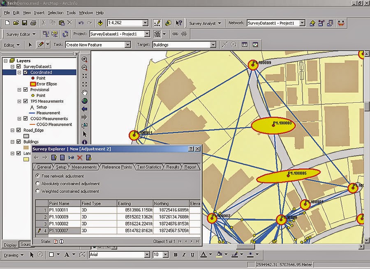This screenshot has width=370, height=269.
Task: Open the Network dataset dropdown
Action: (302, 23)
